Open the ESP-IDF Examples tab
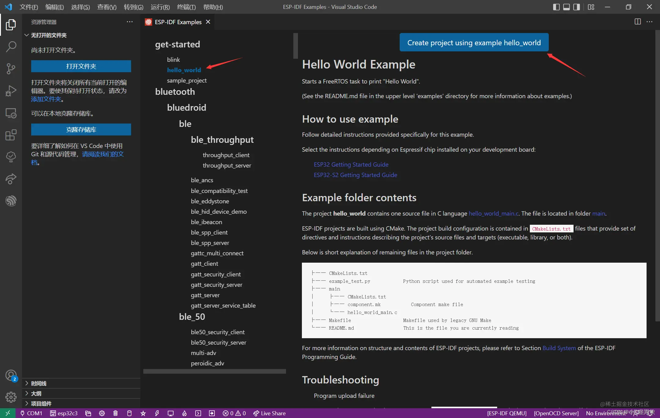The image size is (660, 418). [178, 22]
